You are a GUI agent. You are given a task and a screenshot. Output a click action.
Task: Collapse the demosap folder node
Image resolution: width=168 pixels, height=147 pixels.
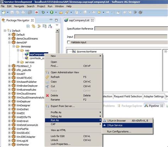(x=14, y=46)
